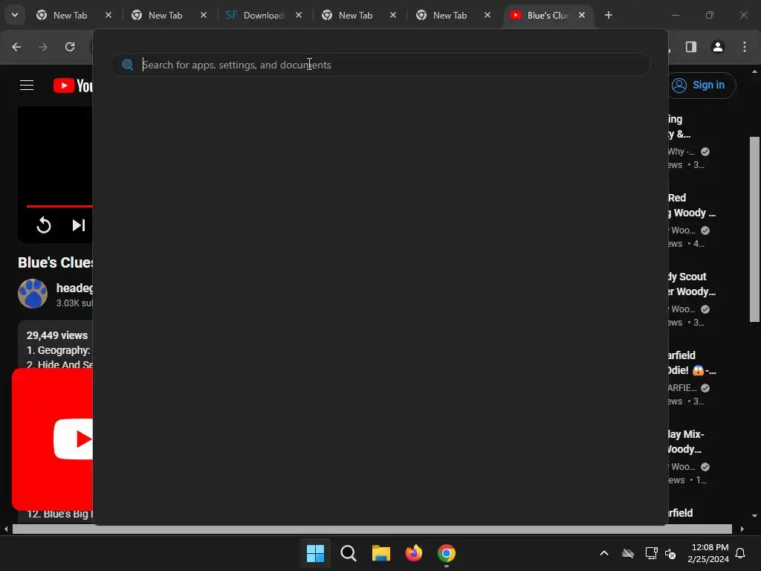
Task: Close the Download tab
Action: (299, 15)
